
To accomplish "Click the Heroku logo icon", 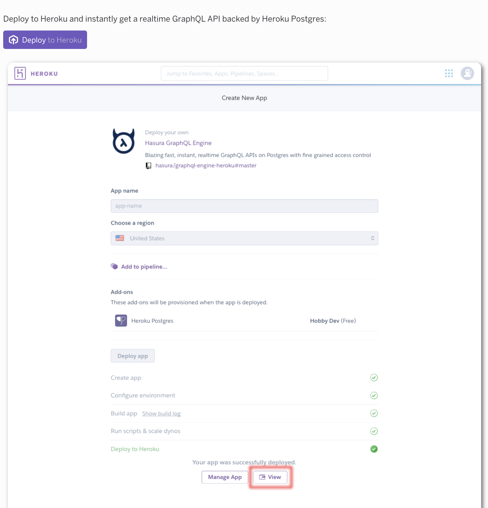I will [20, 73].
